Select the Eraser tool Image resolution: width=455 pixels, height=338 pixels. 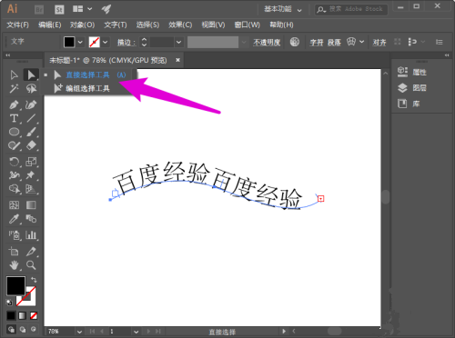[x=31, y=145]
